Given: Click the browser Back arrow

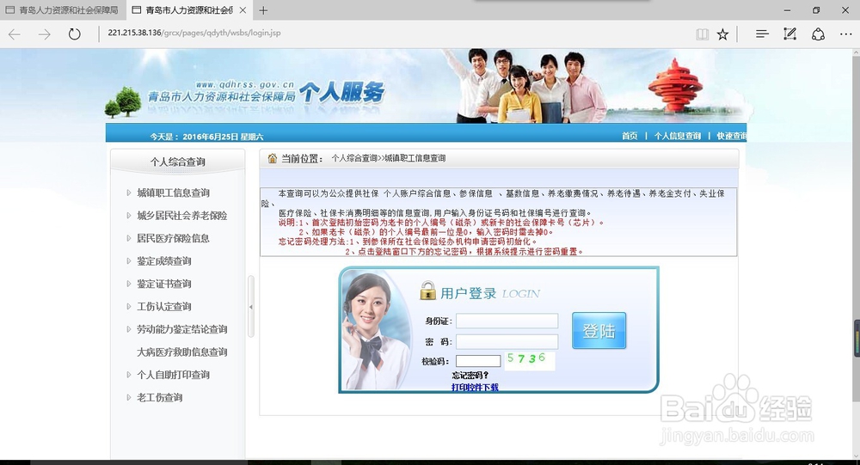Looking at the screenshot, I should 15,34.
